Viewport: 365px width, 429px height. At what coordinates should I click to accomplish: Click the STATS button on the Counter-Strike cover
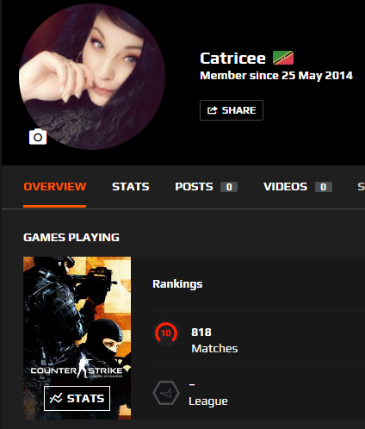coord(77,398)
